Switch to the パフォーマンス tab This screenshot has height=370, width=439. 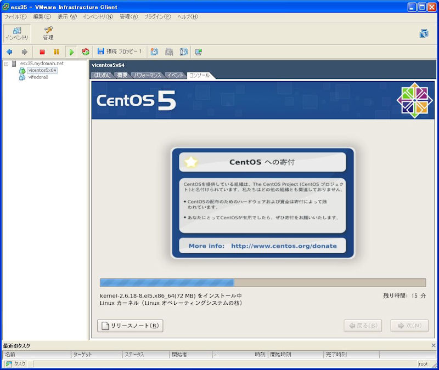[148, 75]
